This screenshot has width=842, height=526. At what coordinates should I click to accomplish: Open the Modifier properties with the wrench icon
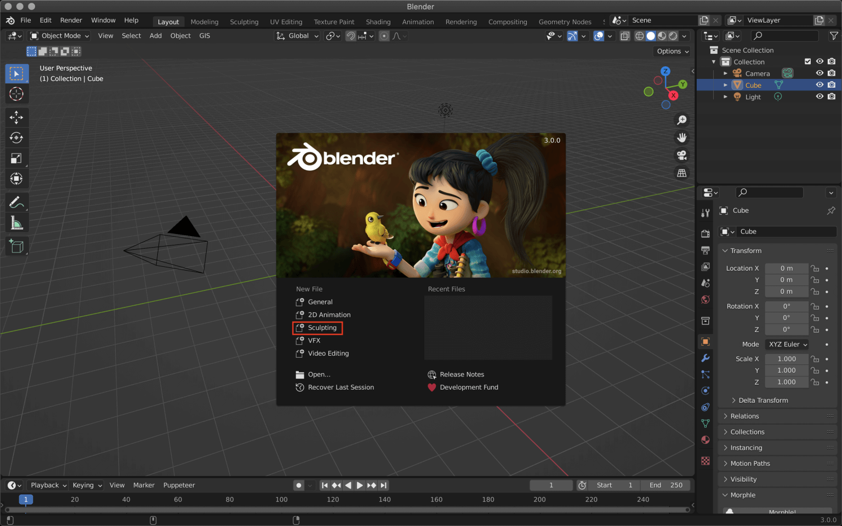(705, 358)
